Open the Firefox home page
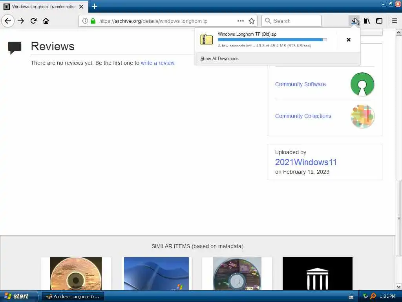 [x=46, y=21]
